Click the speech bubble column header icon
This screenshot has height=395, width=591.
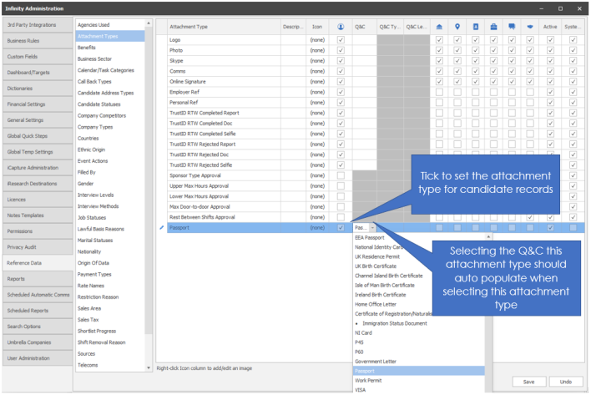[x=512, y=27]
